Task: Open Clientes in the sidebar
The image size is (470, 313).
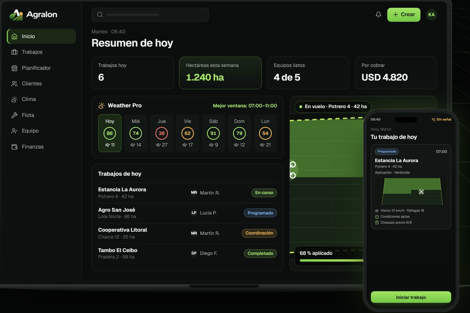Action: tap(41, 84)
